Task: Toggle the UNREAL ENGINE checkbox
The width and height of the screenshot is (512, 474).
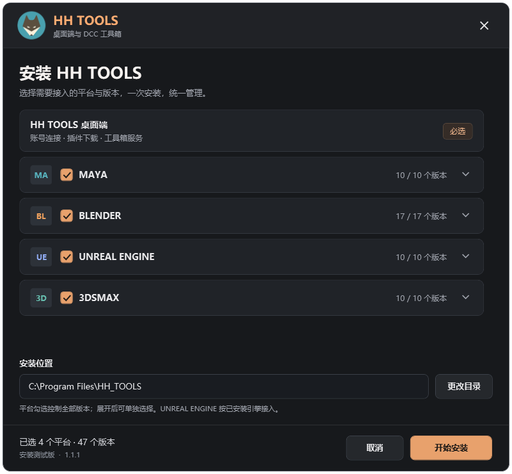Action: [67, 257]
